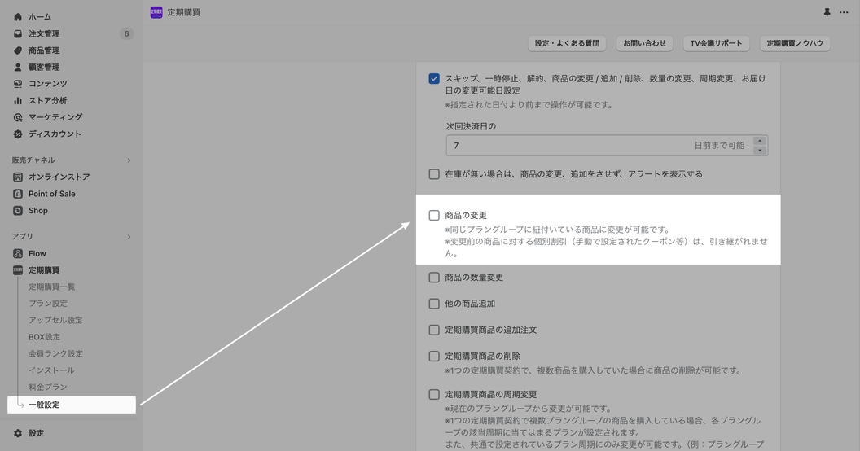This screenshot has width=860, height=451.
Task: Open Point of Sale sales channel
Action: (x=52, y=194)
